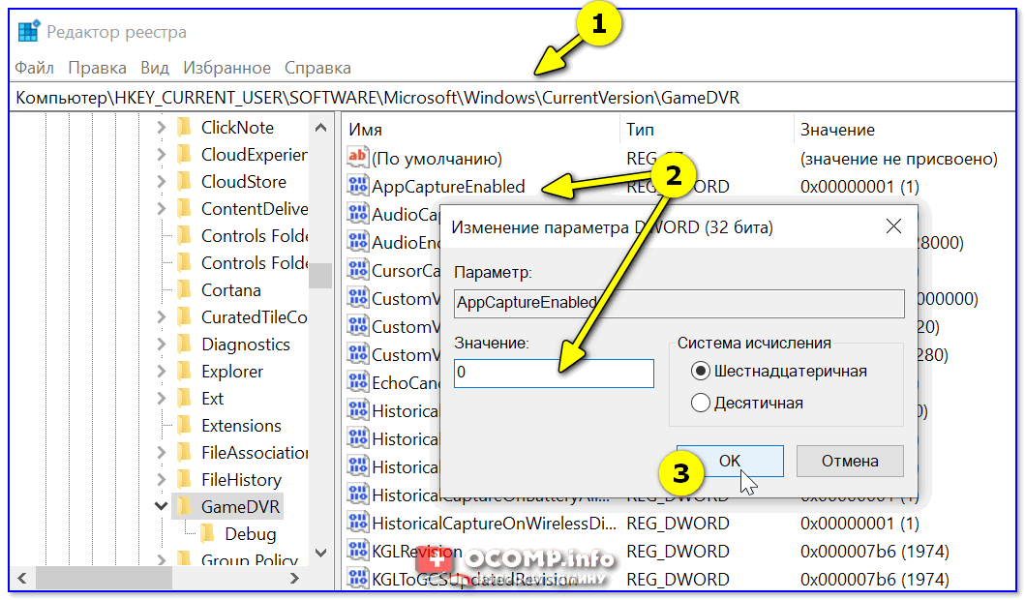This screenshot has width=1025, height=600.
Task: Expand the ClickNote tree node
Action: tap(161, 128)
